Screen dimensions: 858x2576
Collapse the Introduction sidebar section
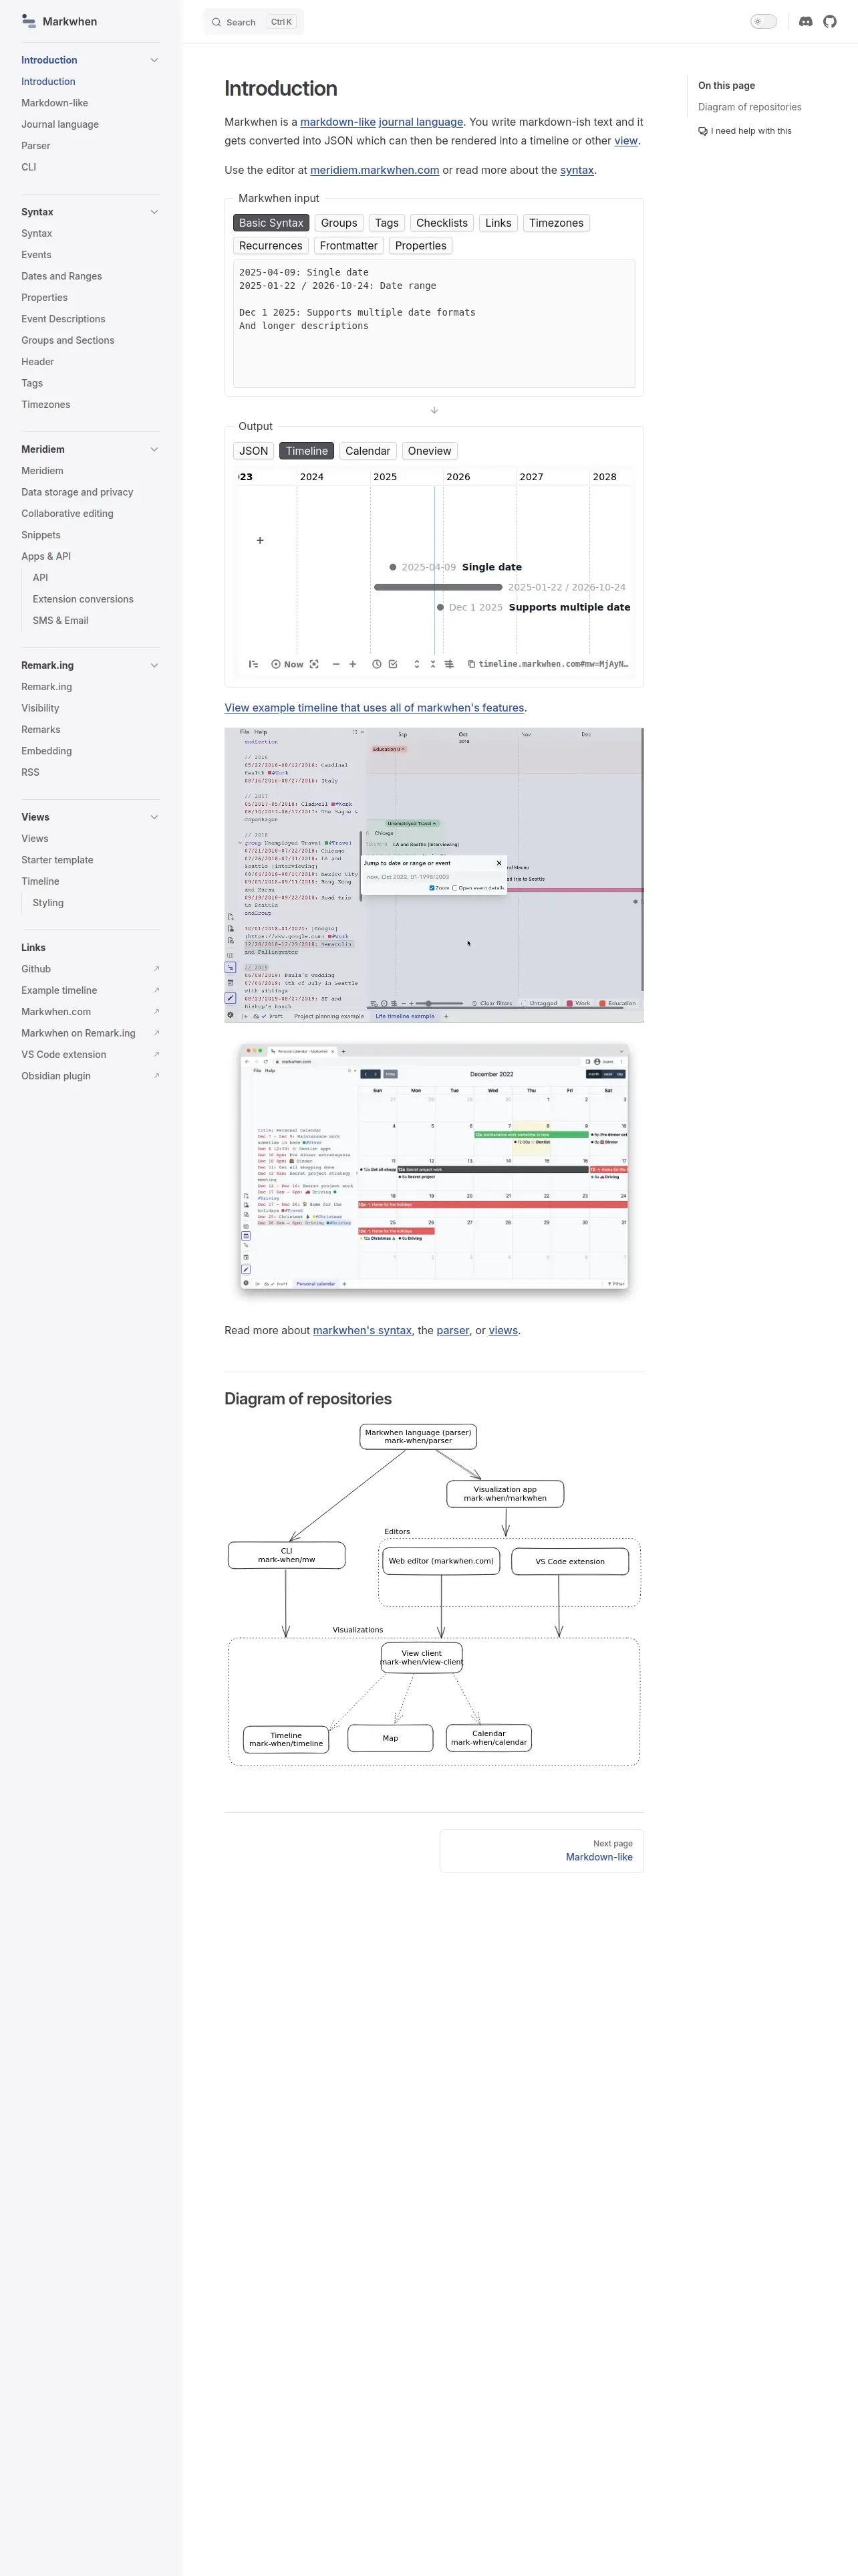click(154, 60)
